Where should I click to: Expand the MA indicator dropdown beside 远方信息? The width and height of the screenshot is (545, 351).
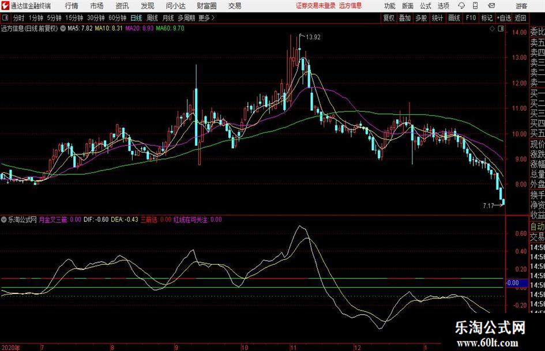point(63,28)
